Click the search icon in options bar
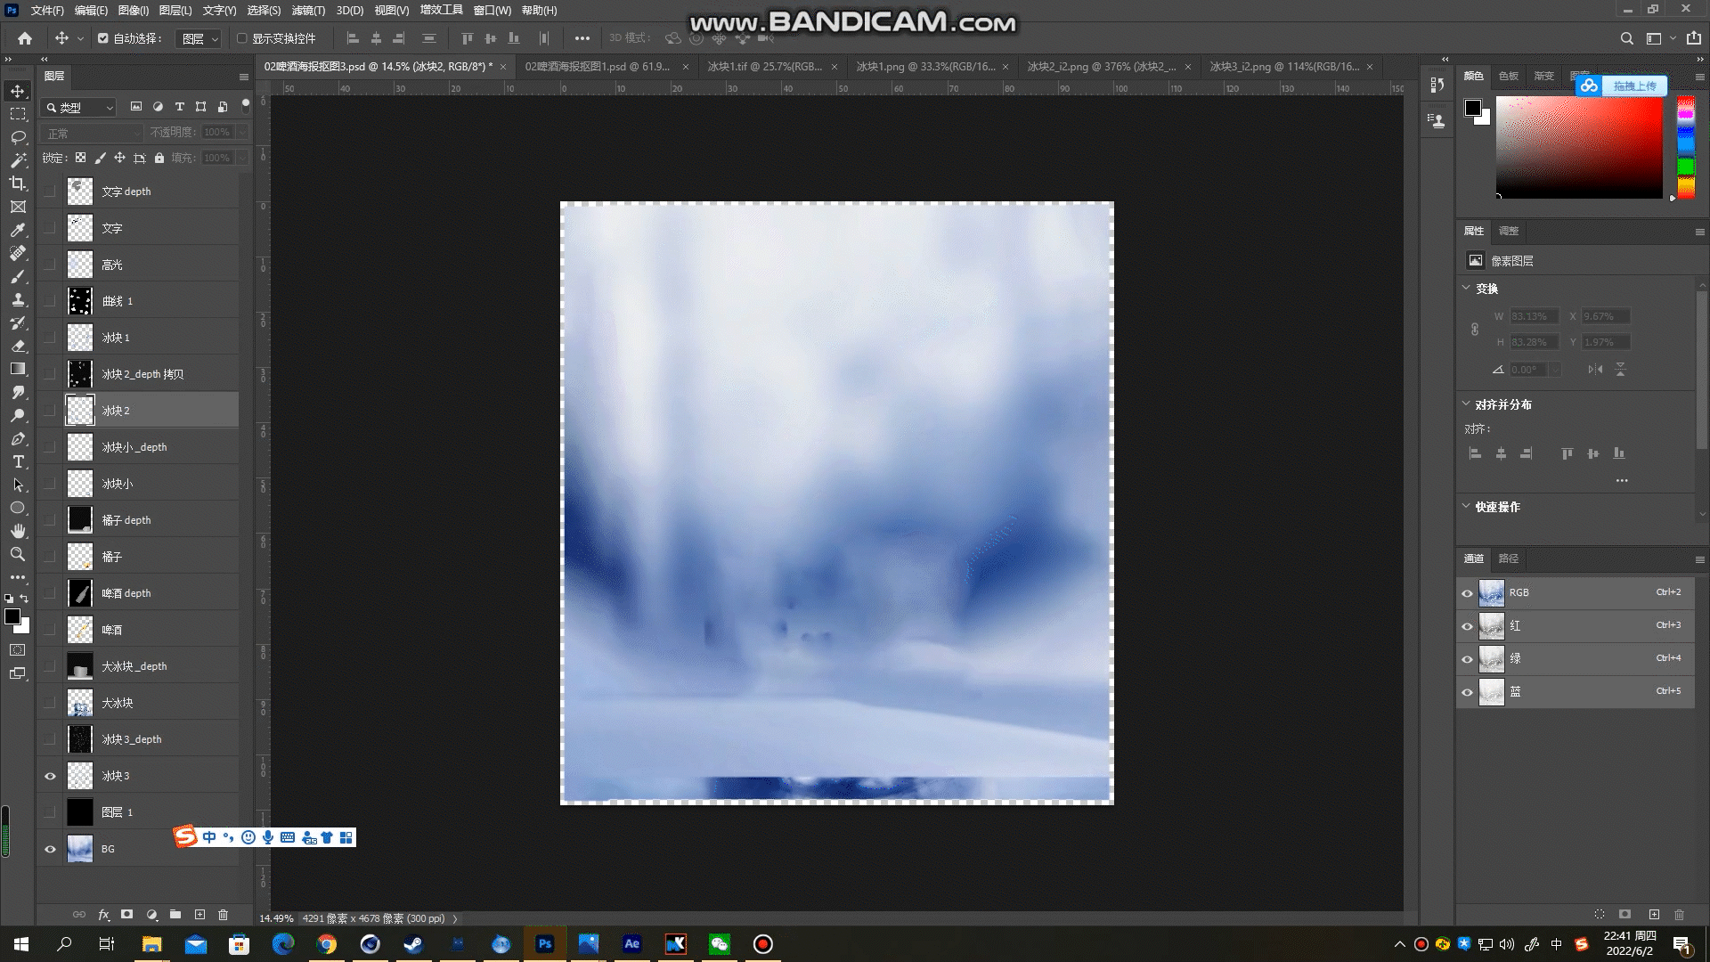Screen dimensions: 1710x962 pos(1626,38)
